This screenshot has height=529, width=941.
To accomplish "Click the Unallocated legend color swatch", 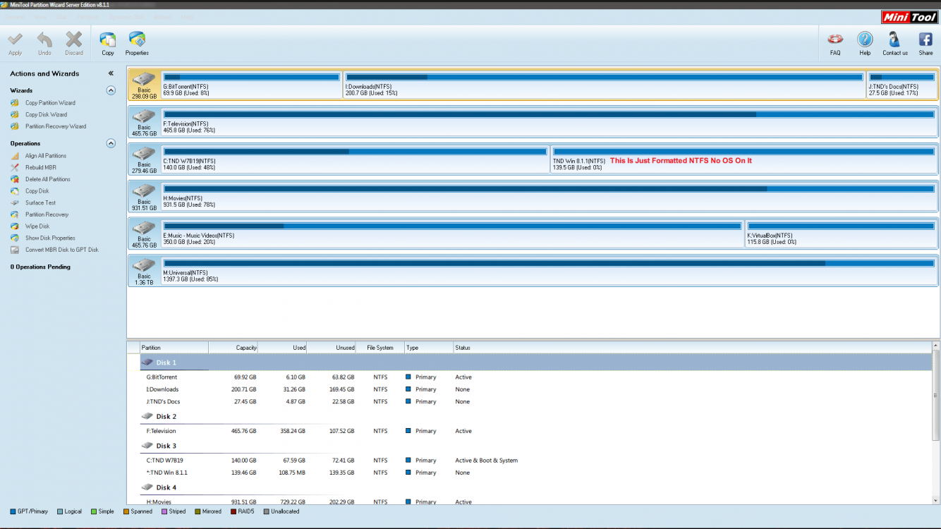I will [267, 511].
